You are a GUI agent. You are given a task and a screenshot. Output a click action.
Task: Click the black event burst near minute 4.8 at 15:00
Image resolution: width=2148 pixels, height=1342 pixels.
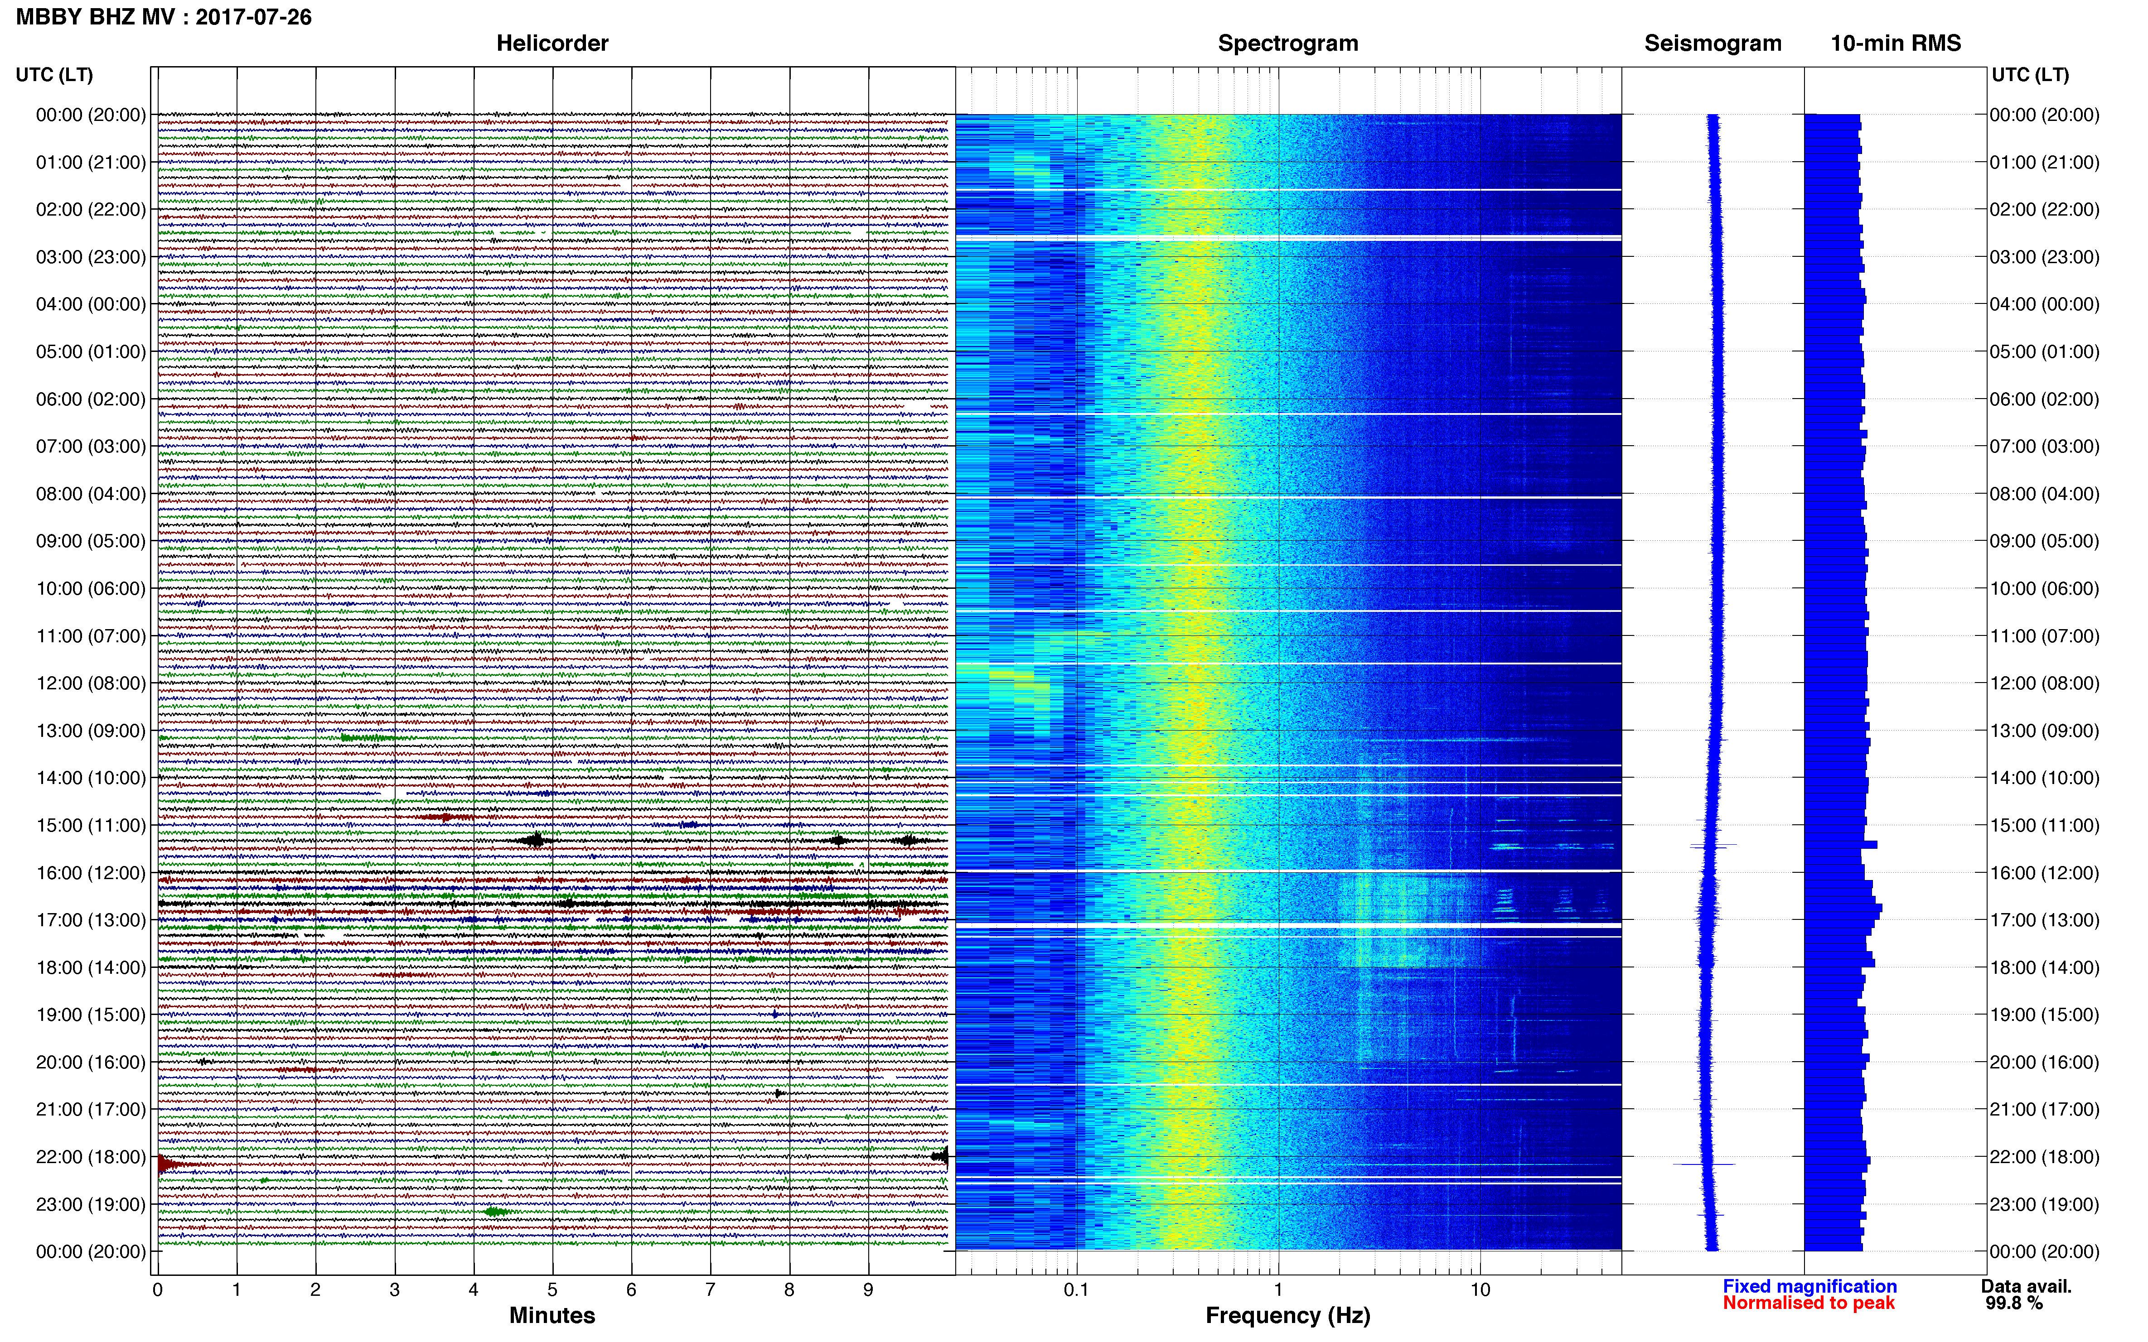point(535,840)
